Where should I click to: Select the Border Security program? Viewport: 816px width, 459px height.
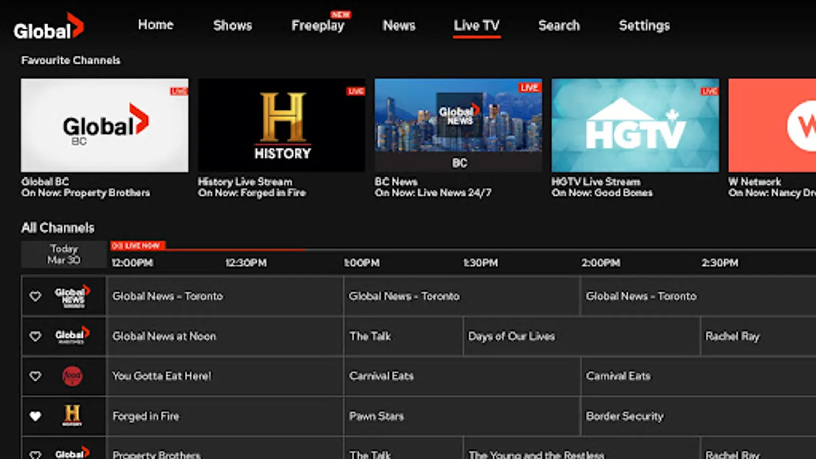click(x=699, y=416)
